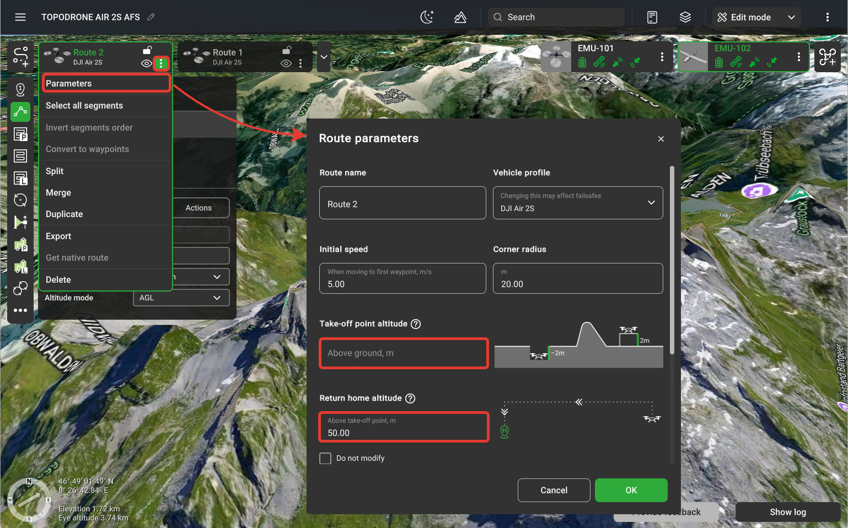
Task: Select the waypoint route tool highlighted in green
Action: click(x=20, y=112)
